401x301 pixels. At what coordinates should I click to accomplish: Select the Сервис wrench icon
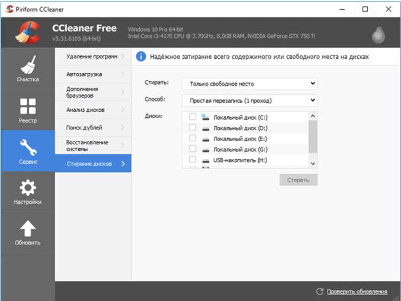point(28,147)
